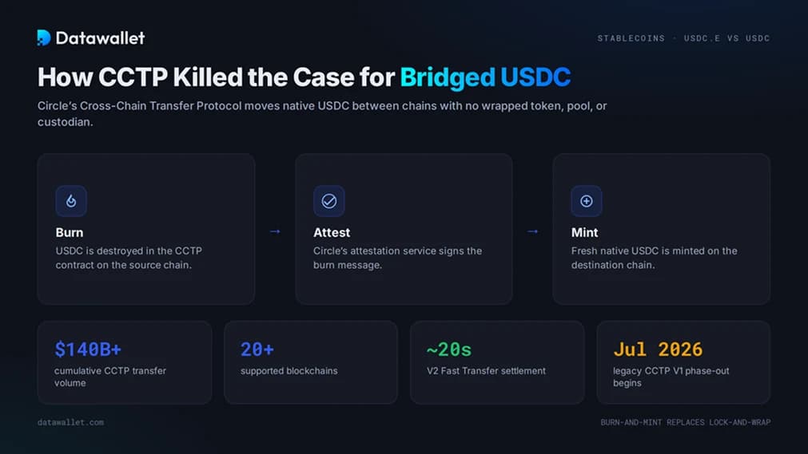Select the ~20s Fast Transfer card

497,362
